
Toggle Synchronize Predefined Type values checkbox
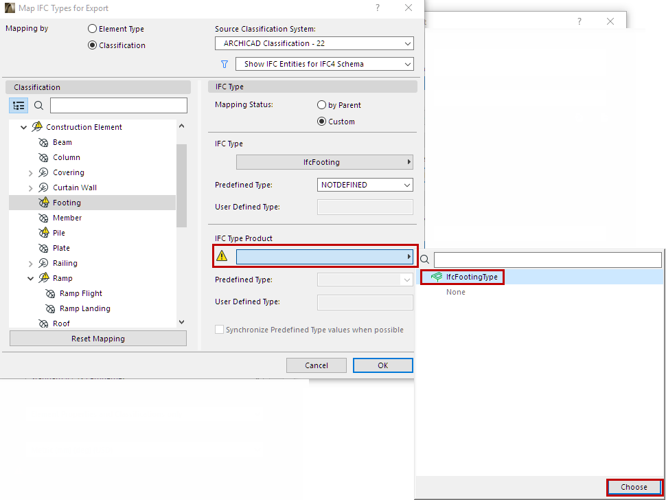(219, 330)
